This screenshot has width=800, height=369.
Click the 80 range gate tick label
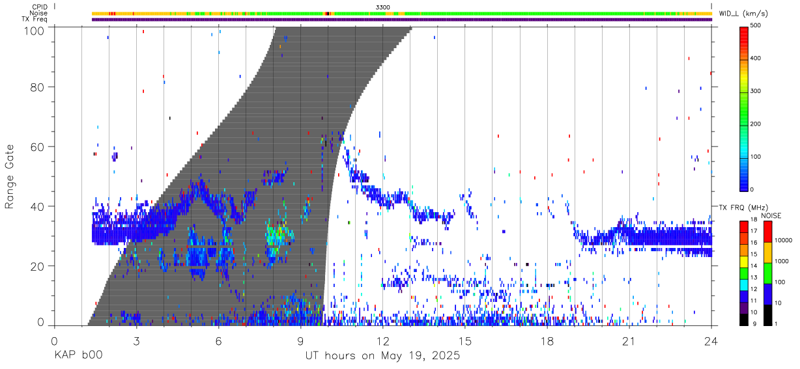tap(37, 87)
